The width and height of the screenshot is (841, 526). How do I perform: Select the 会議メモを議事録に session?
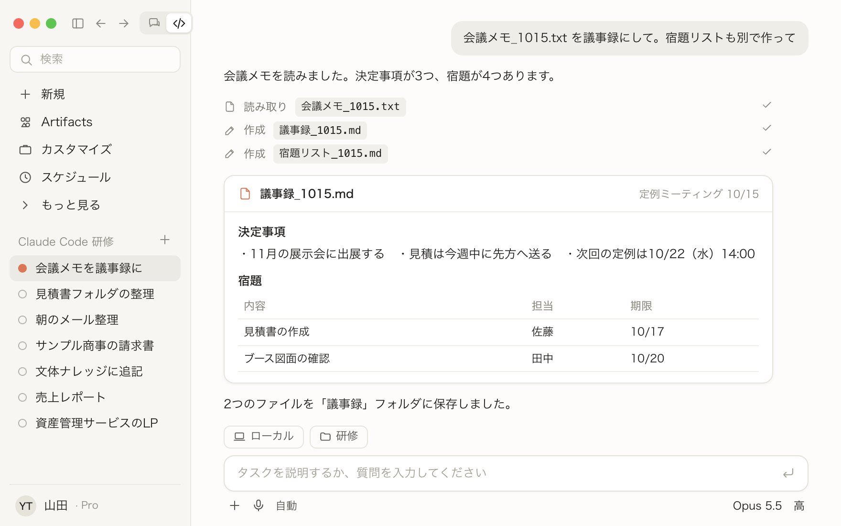click(x=95, y=268)
